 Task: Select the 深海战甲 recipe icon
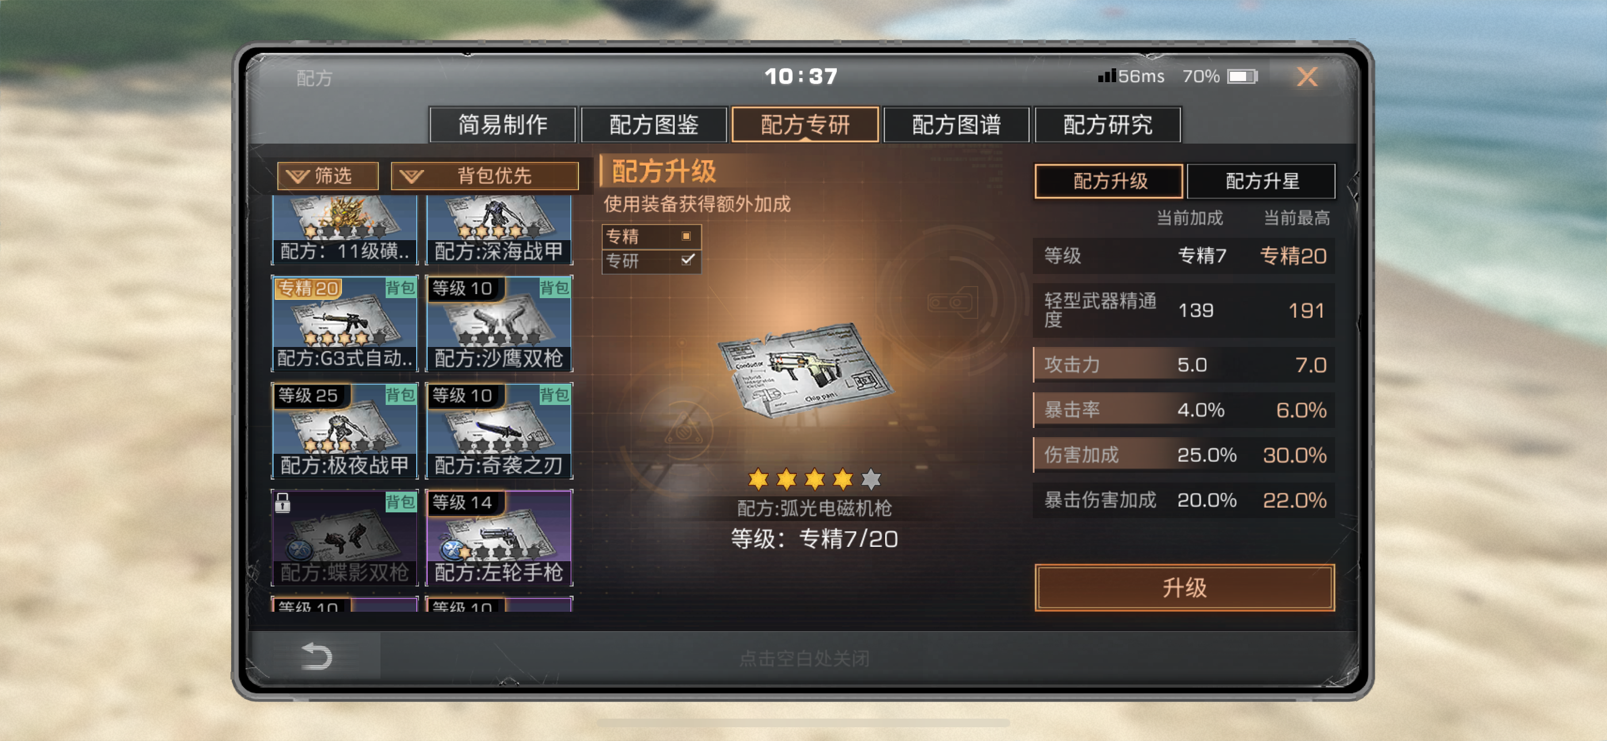[x=498, y=230]
